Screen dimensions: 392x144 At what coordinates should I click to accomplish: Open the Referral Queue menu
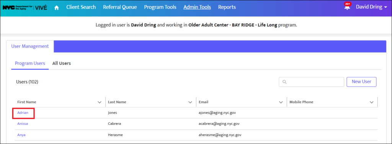(120, 7)
